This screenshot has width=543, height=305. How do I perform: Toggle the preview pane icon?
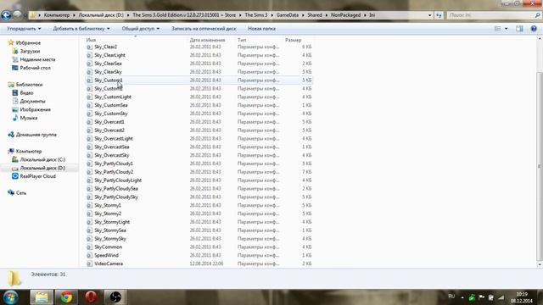click(x=519, y=29)
